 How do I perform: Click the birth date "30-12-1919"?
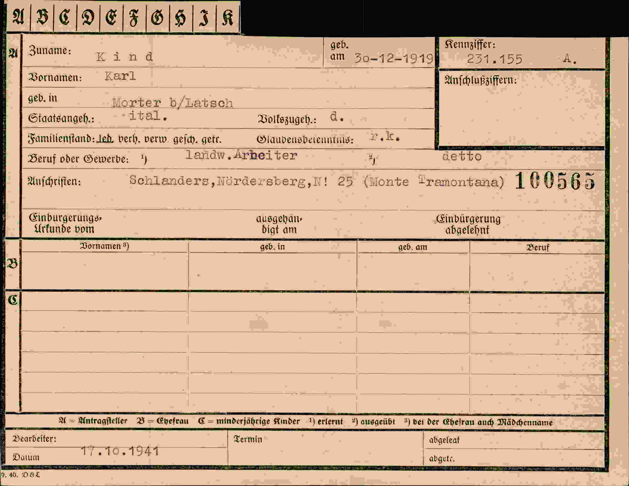click(394, 58)
